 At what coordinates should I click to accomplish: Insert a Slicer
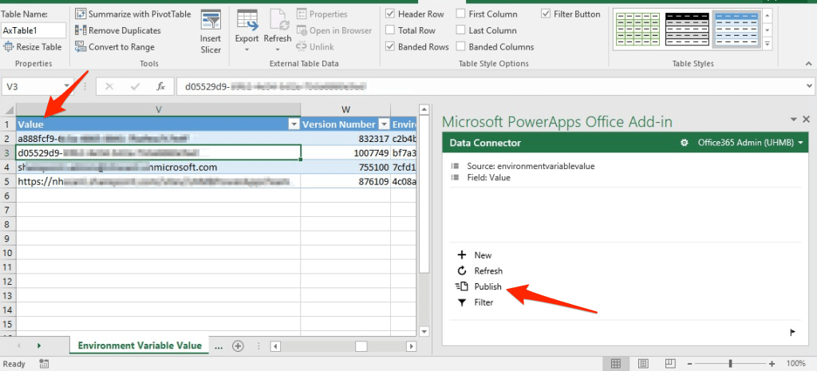(211, 32)
